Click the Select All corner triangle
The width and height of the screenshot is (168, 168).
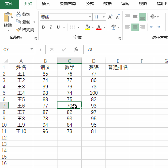(x=6, y=61)
